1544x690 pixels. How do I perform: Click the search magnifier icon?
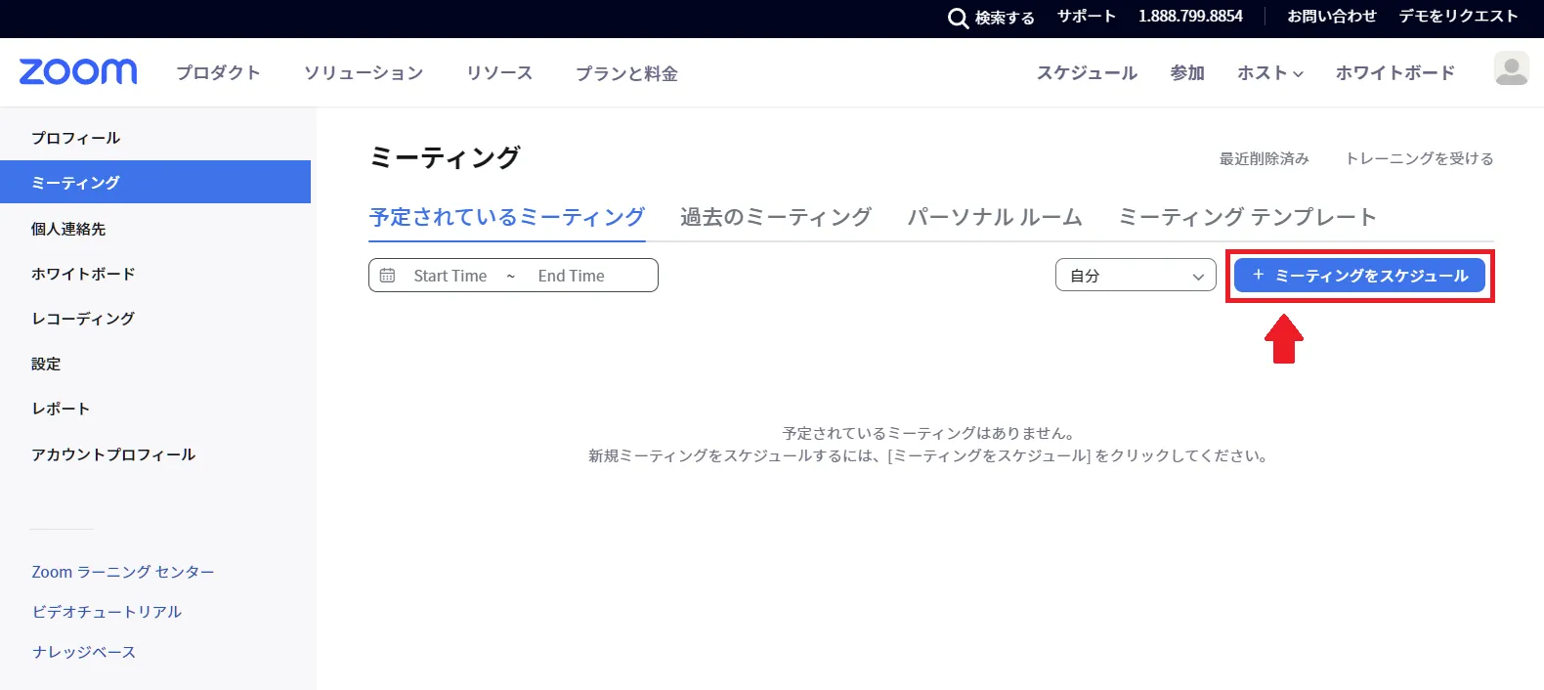[x=958, y=18]
